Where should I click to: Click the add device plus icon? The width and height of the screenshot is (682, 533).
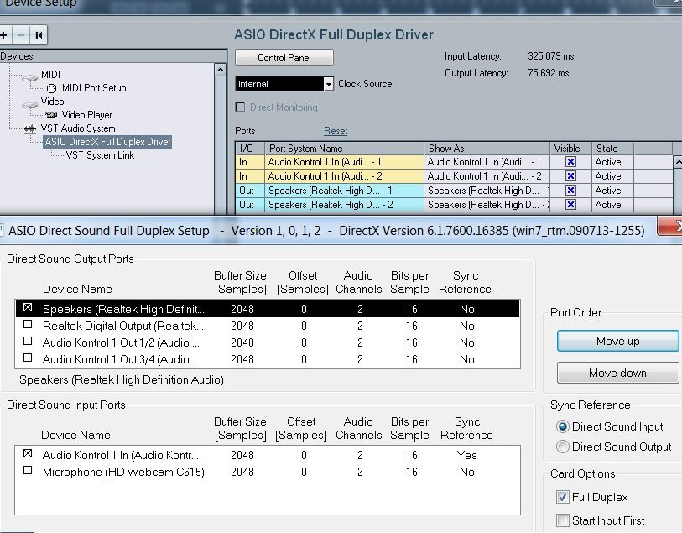tap(4, 35)
